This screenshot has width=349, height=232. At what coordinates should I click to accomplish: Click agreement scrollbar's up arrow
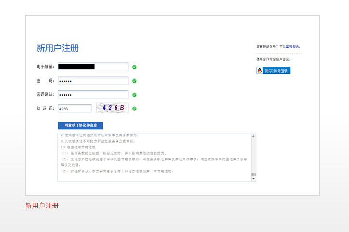(254, 136)
